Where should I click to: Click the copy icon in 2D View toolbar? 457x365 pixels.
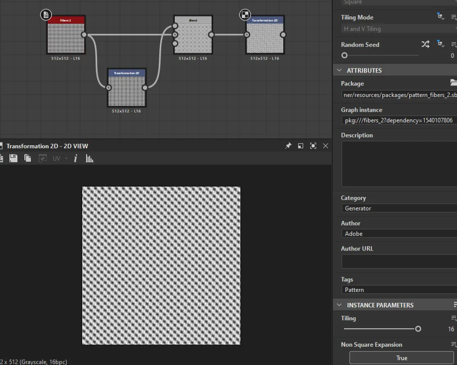coord(28,158)
